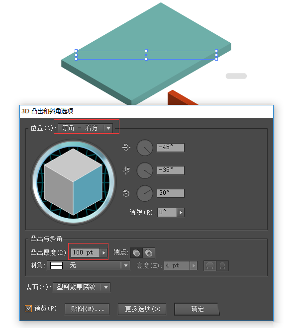The image size is (294, 328).
Task: Click the bevel extent in icon
Action: click(222, 266)
